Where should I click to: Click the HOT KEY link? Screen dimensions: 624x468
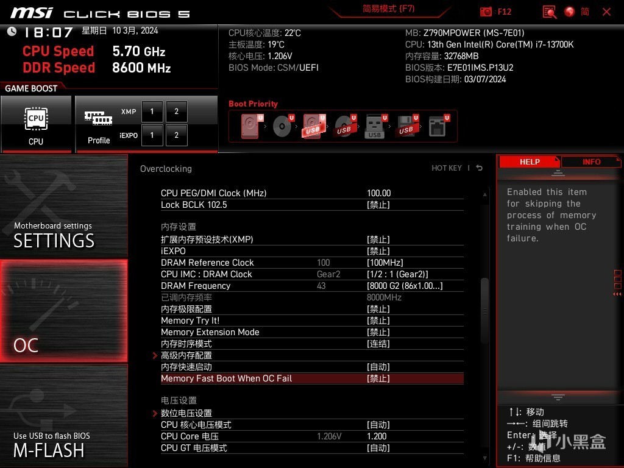click(x=447, y=168)
